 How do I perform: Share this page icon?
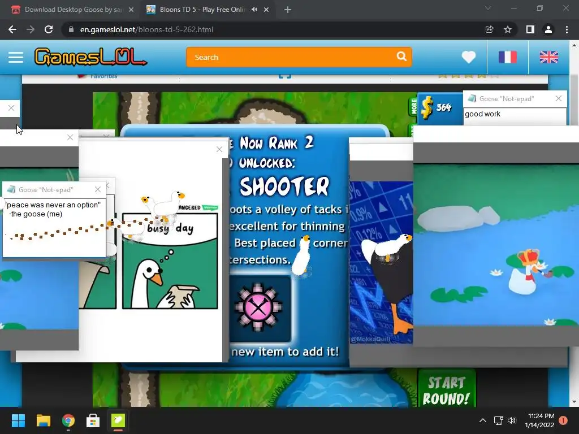tap(489, 29)
